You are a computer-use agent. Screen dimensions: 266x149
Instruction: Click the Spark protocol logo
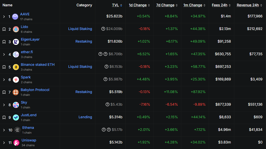tap(16, 79)
